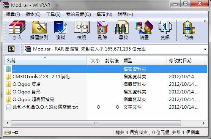
Task: Select the O.Oqoo 超高跟補完 folder name
Action: (x=33, y=100)
